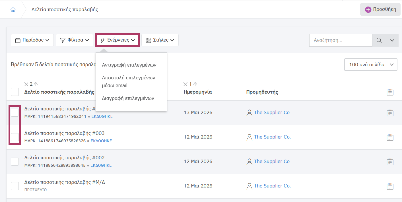Go to home via breadcrumb house icon
Image resolution: width=402 pixels, height=202 pixels.
click(x=13, y=10)
